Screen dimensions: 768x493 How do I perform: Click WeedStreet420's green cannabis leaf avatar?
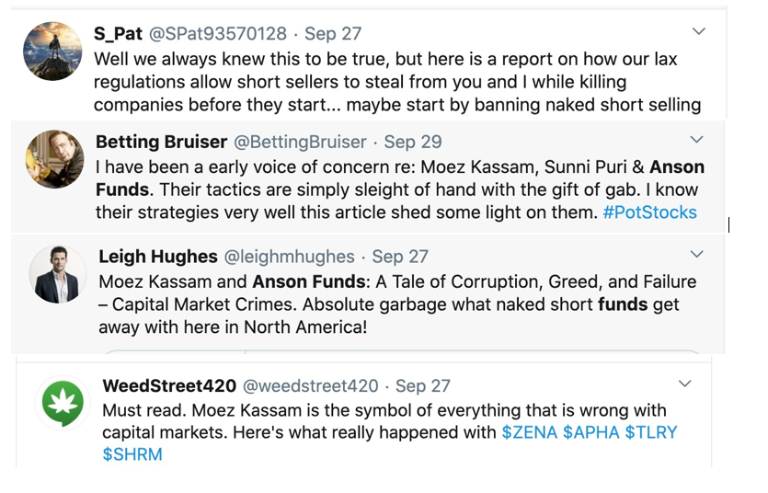[x=63, y=404]
